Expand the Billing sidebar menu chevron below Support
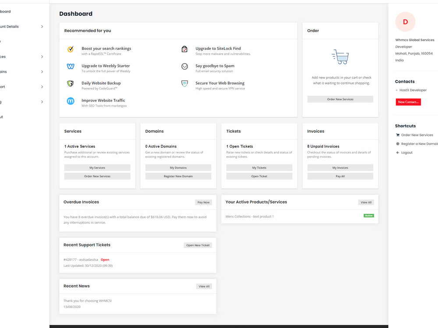 coord(42,102)
